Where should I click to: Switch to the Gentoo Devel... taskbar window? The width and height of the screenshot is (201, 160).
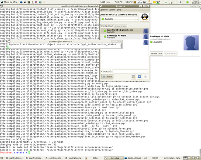(134, 158)
